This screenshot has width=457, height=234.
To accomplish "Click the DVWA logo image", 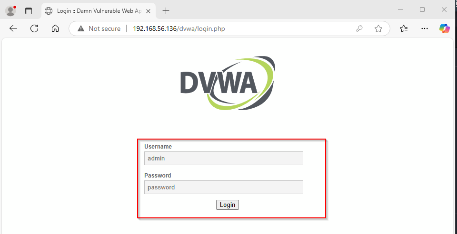I will [228, 83].
